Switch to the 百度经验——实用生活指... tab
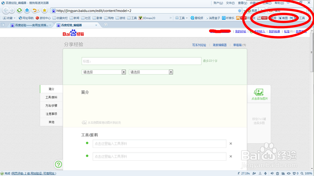The image size is (314, 176). [30, 25]
